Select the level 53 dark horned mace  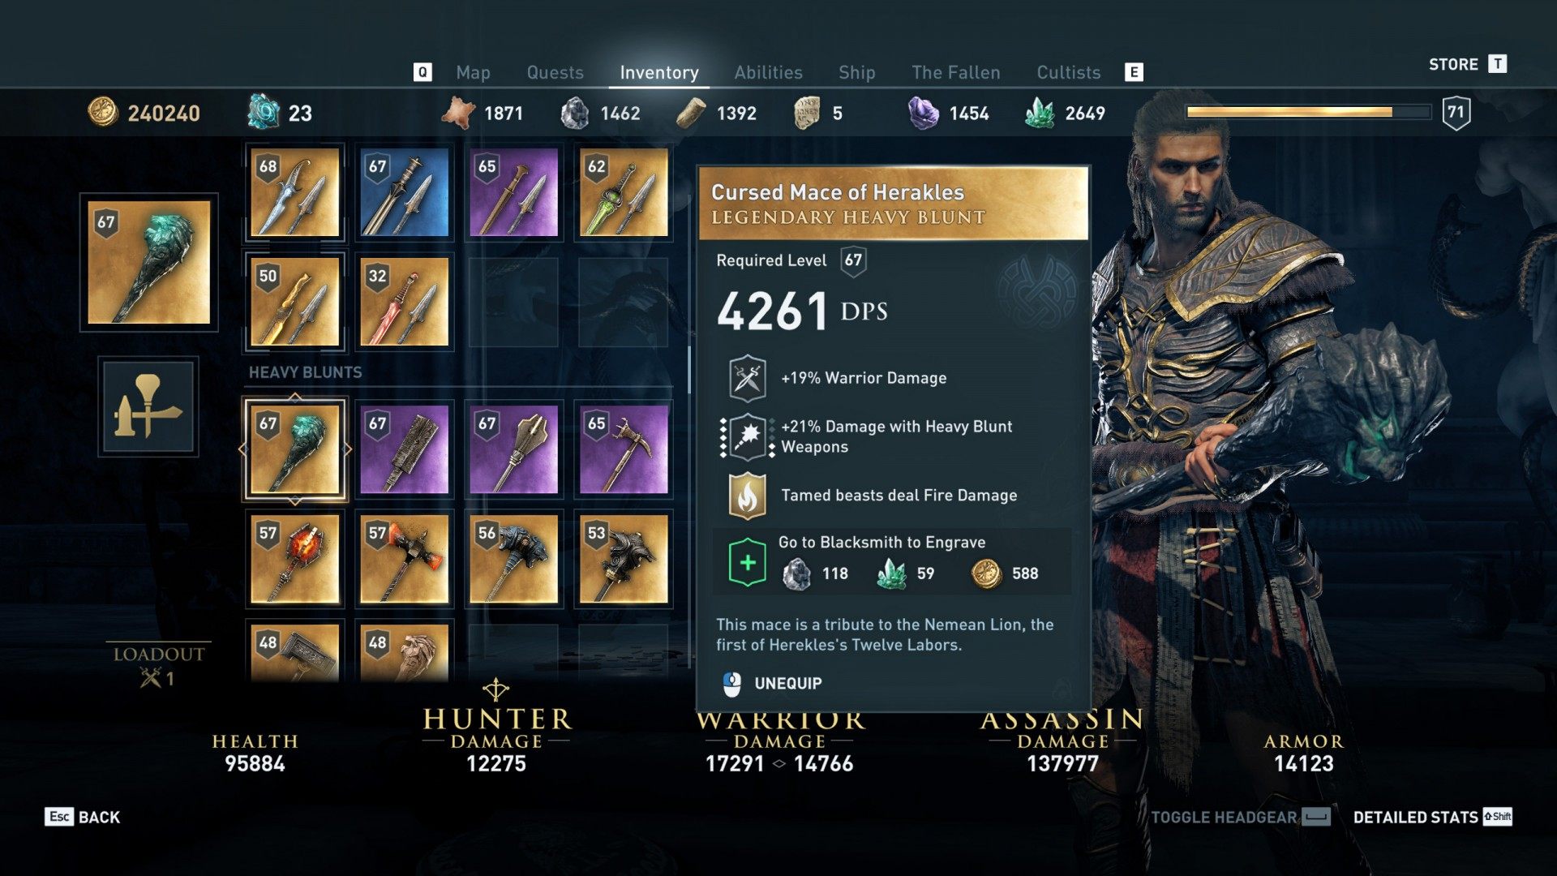pos(623,559)
